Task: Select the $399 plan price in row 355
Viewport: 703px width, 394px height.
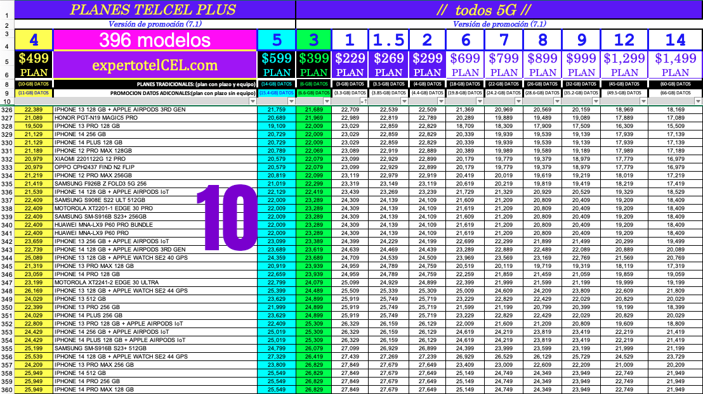Action: [314, 348]
